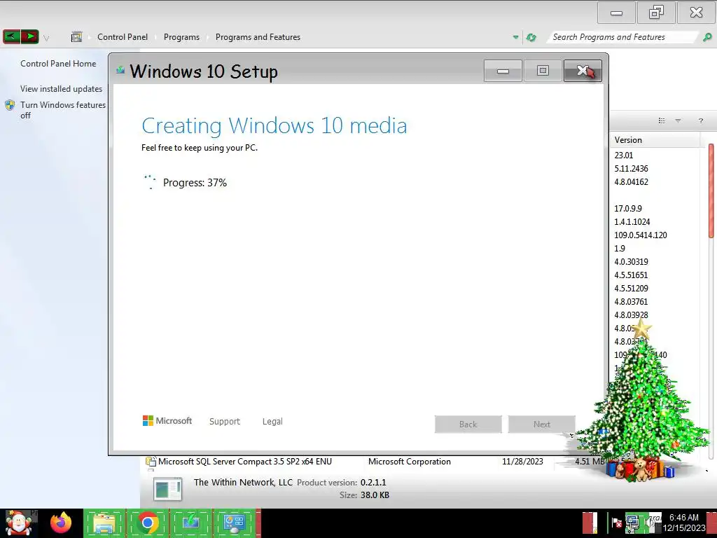Click the green magnifier search icon

tap(707, 38)
